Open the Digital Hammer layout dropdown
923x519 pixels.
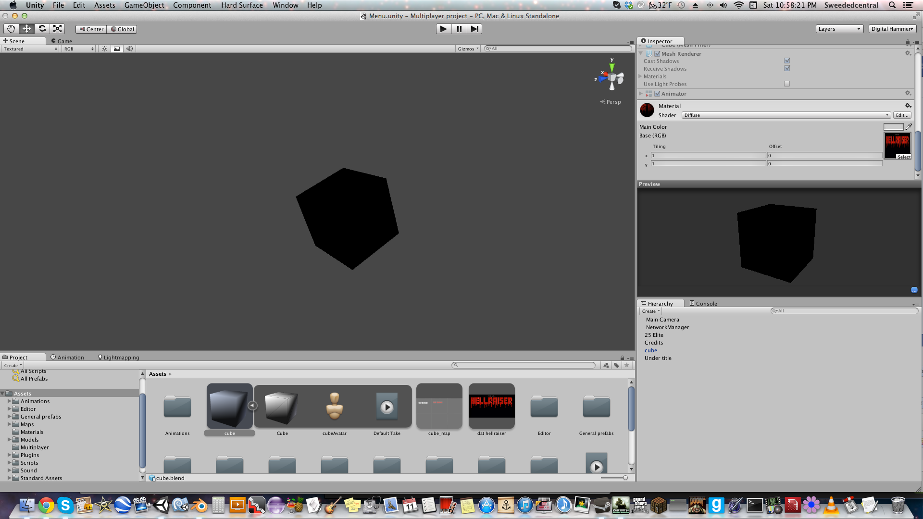point(892,29)
